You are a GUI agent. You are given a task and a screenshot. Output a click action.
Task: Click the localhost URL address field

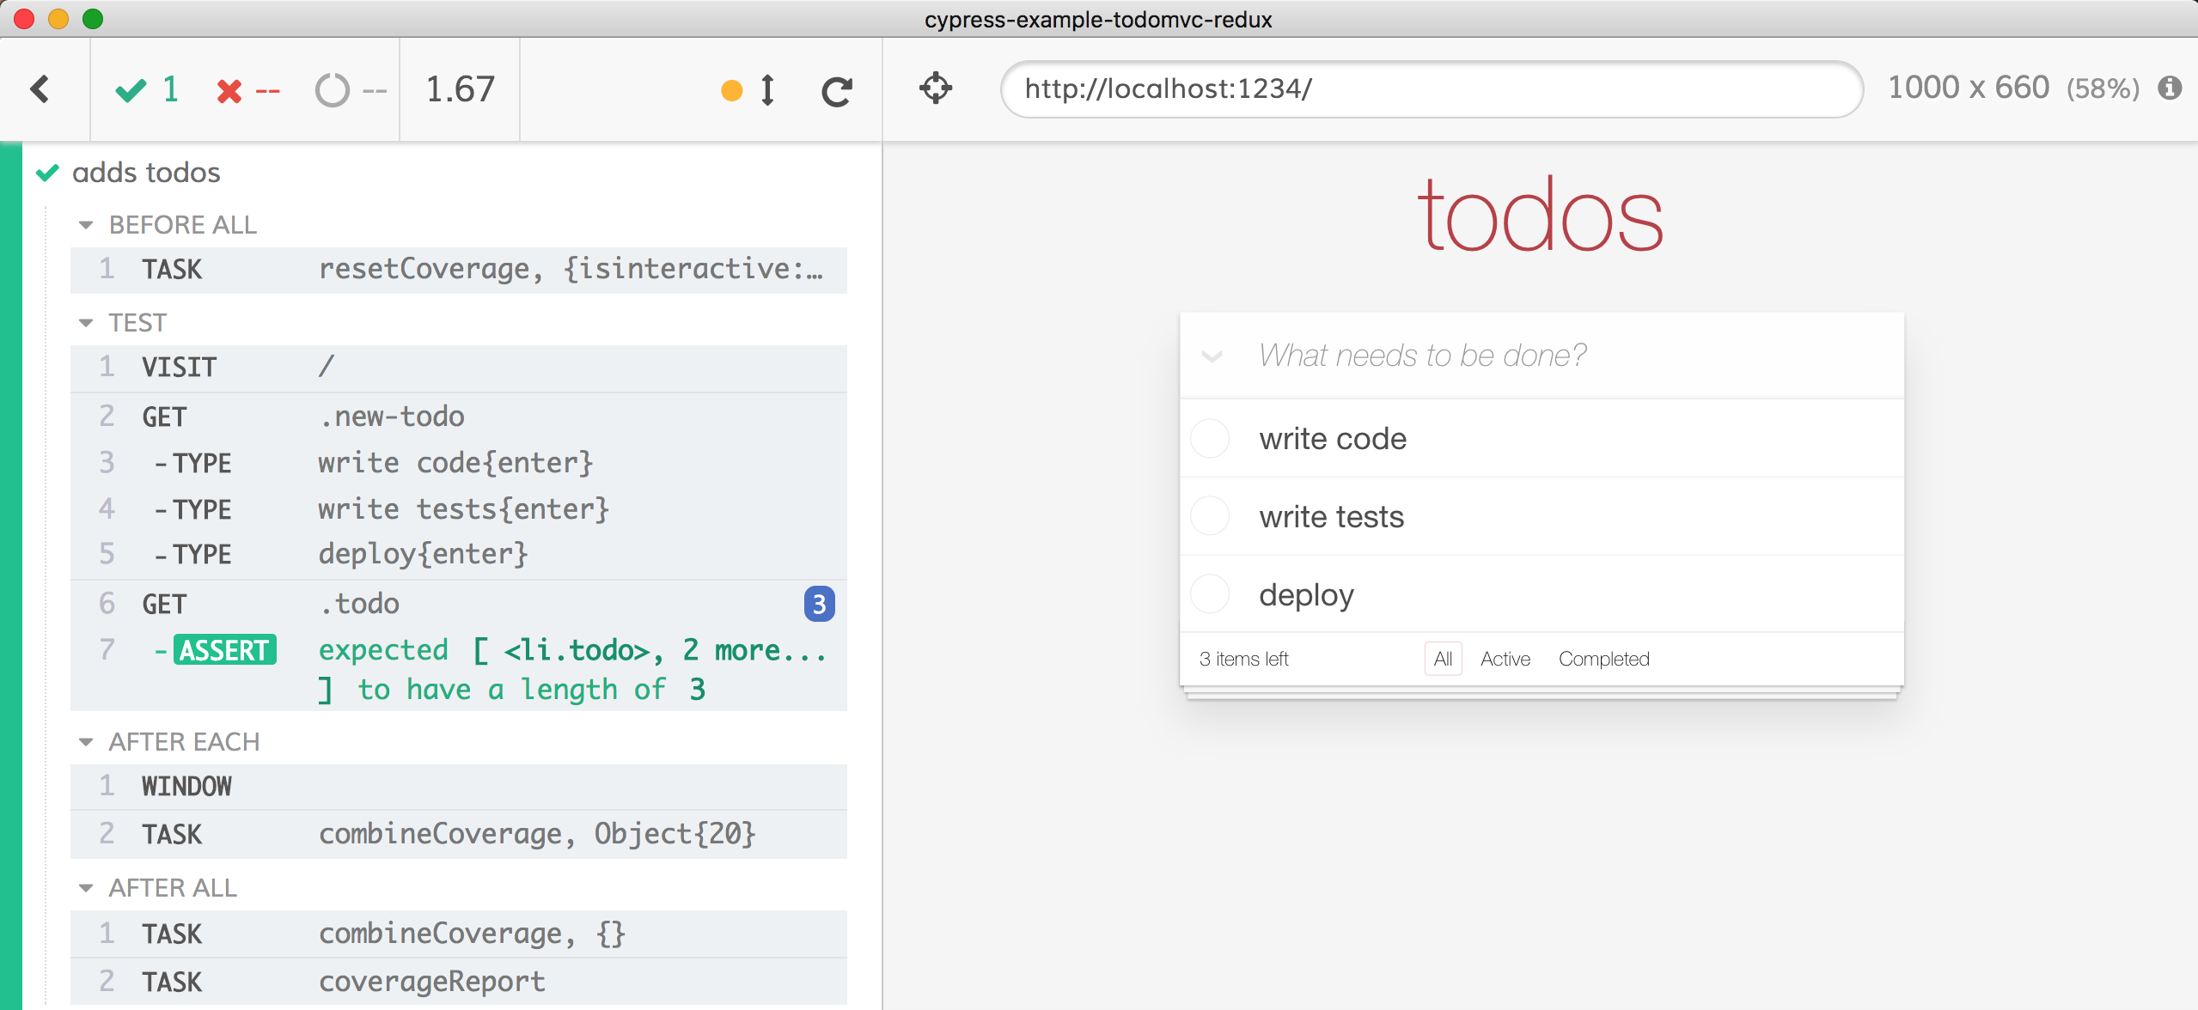(x=1431, y=89)
